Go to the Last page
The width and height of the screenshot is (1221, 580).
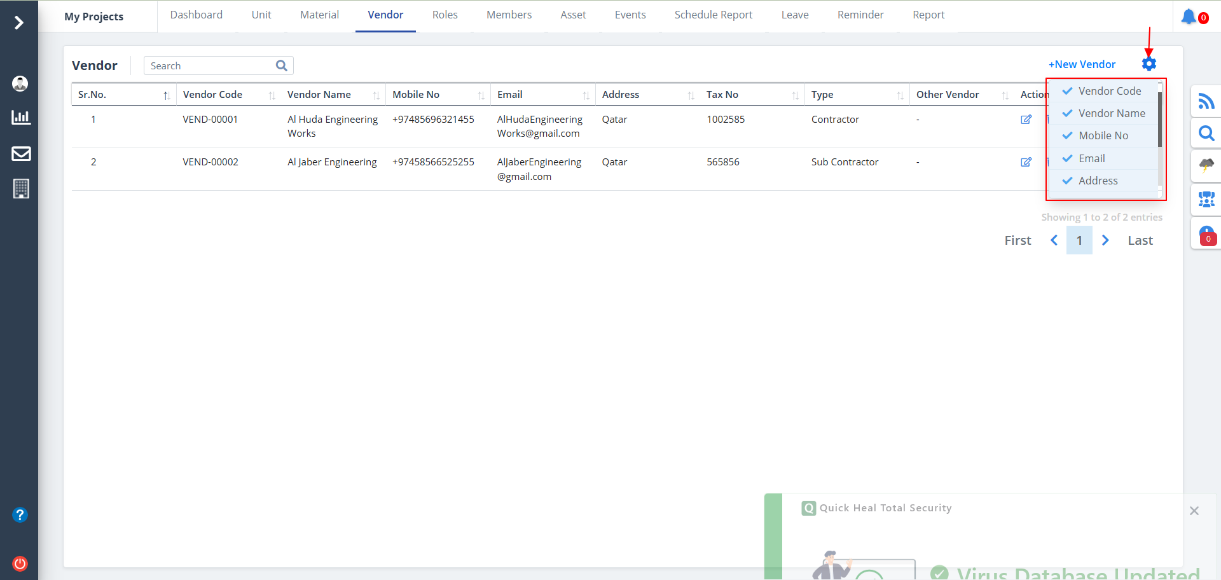(x=1140, y=240)
